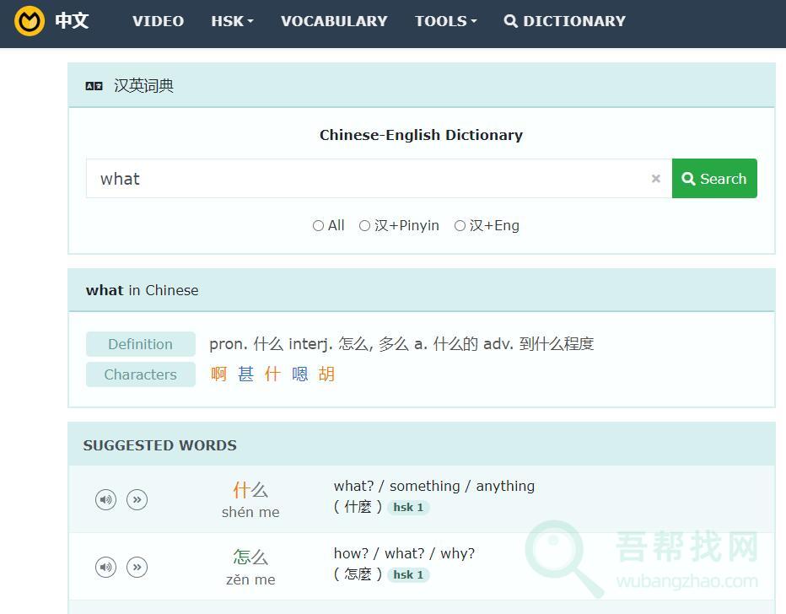This screenshot has height=614, width=786.
Task: Click the double-arrow icon beside 什么
Action: [x=137, y=499]
